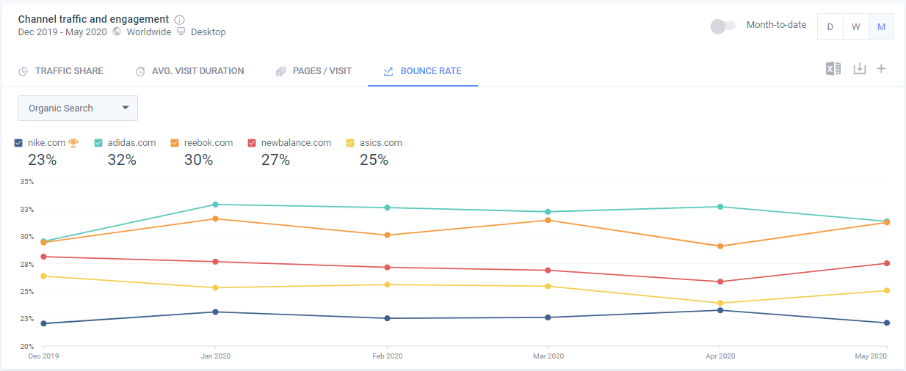Click reebok.com data point at Mar 2020
Viewport: 906px width, 371px height.
(548, 220)
